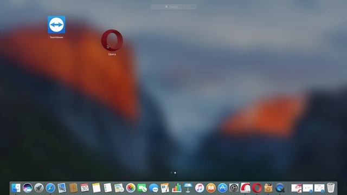
Task: Open Numbers chart icon in dock
Action: click(x=177, y=188)
